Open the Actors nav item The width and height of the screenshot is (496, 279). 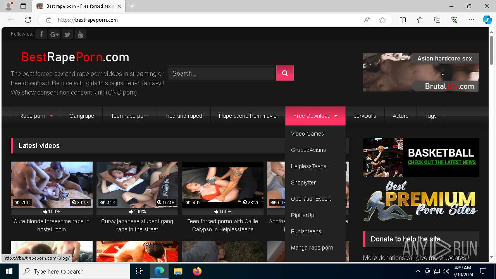(x=400, y=116)
